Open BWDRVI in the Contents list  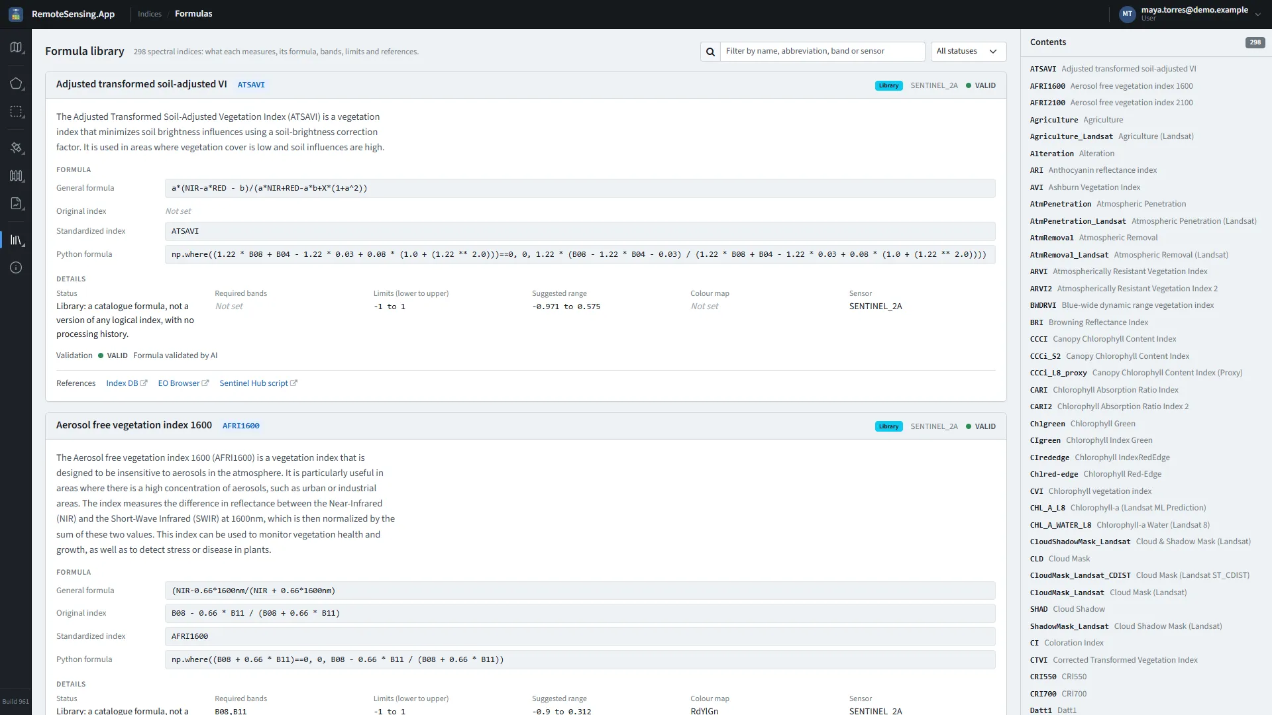click(1122, 305)
